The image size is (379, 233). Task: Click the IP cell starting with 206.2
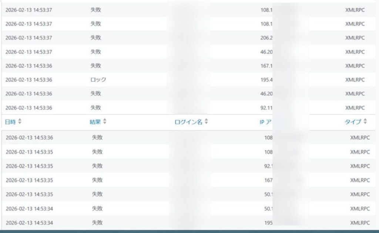266,38
